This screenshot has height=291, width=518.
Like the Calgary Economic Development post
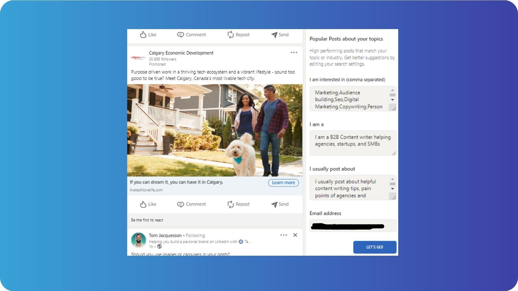tap(148, 204)
